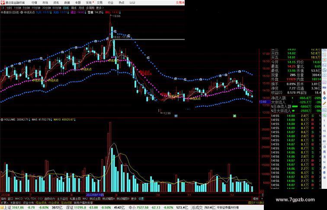Expand 更多 indicators in the indicator bar
327x210 pixels.
134,199
